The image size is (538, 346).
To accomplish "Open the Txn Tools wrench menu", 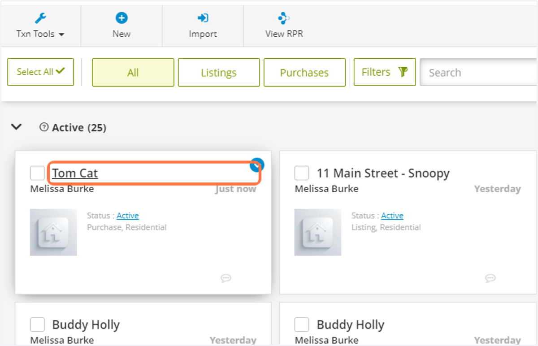I will point(40,18).
